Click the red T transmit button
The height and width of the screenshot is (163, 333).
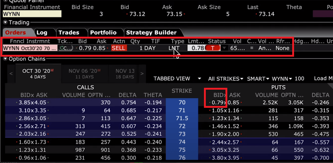point(213,48)
